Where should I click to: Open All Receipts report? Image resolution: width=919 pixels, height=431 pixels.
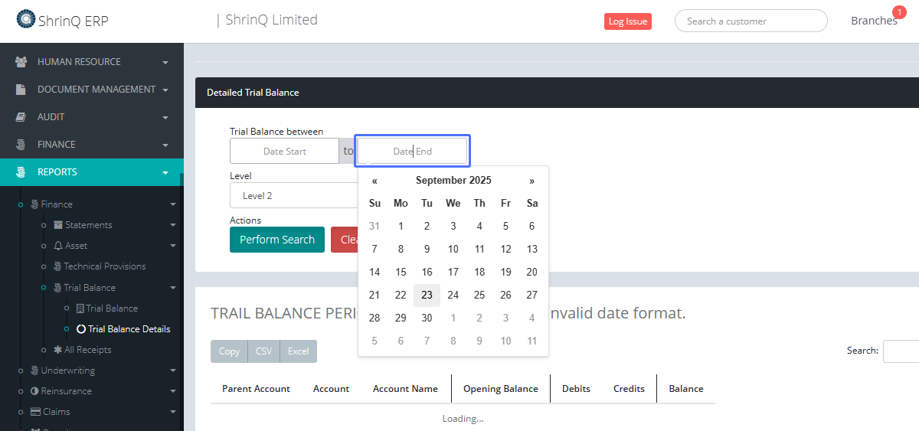coord(87,350)
